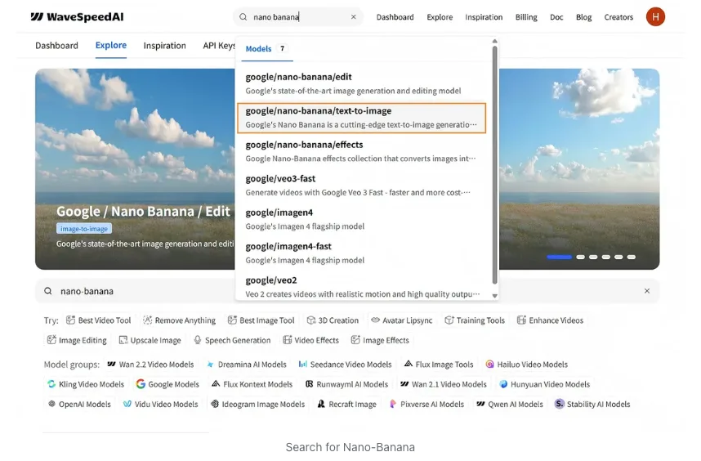Open google/imagen4 result
Screen dimensions: 701x461
pos(361,219)
